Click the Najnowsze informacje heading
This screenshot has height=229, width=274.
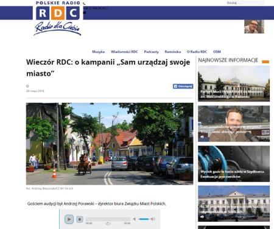tap(228, 60)
